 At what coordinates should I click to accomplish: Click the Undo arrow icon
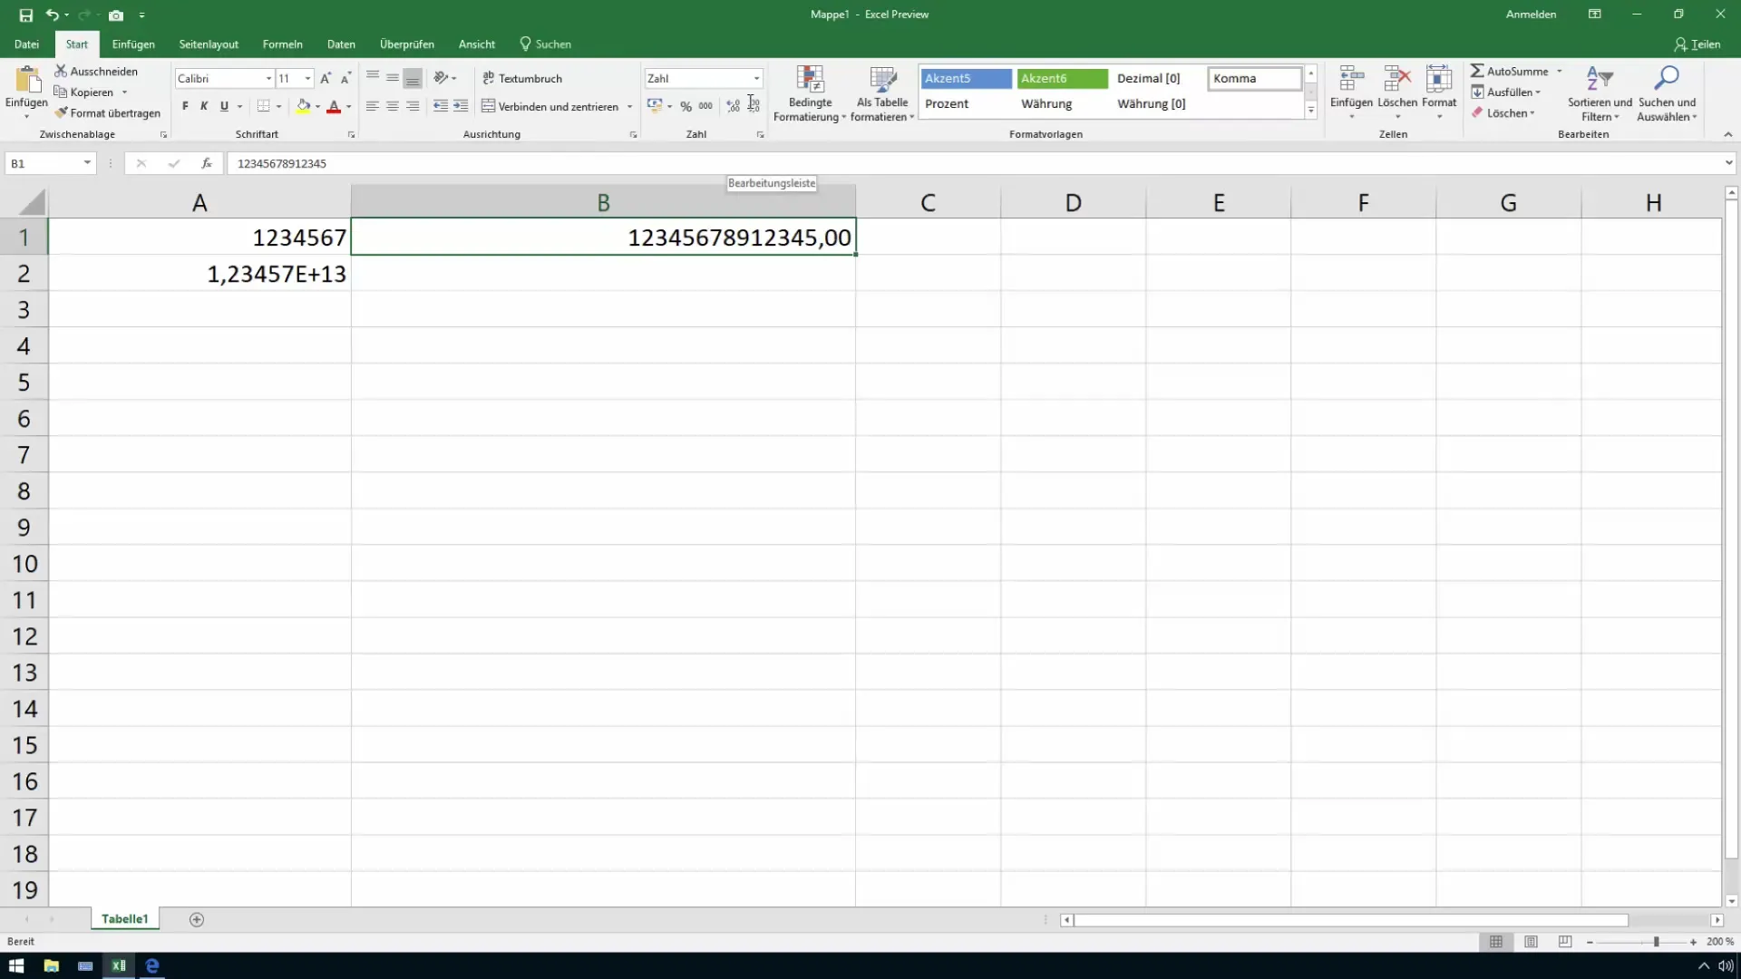click(53, 15)
